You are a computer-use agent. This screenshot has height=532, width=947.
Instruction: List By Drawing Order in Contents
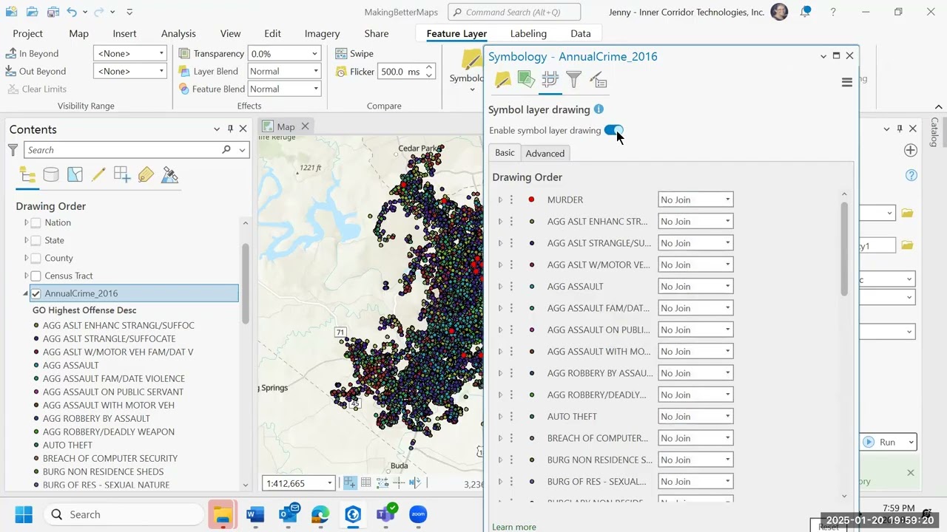(27, 175)
